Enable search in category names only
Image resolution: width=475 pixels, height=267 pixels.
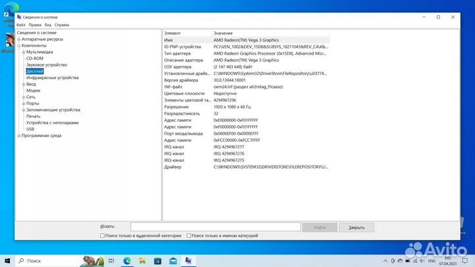tap(189, 235)
